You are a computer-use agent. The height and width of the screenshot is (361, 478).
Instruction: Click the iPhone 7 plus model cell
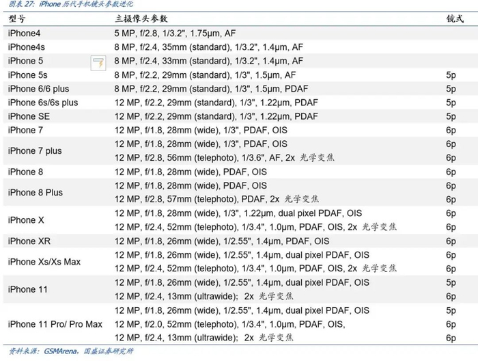35,150
